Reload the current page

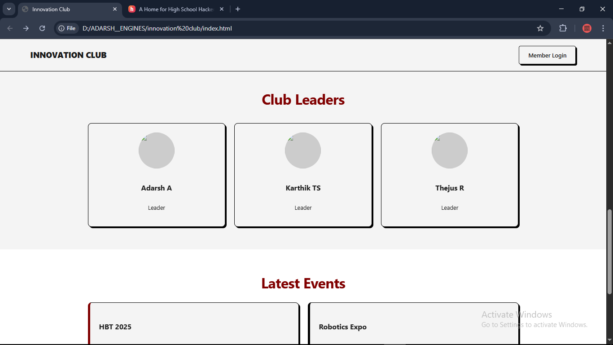(42, 28)
